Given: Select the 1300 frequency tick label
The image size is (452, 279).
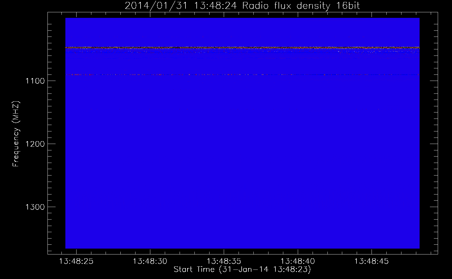Looking at the screenshot, I should point(35,207).
